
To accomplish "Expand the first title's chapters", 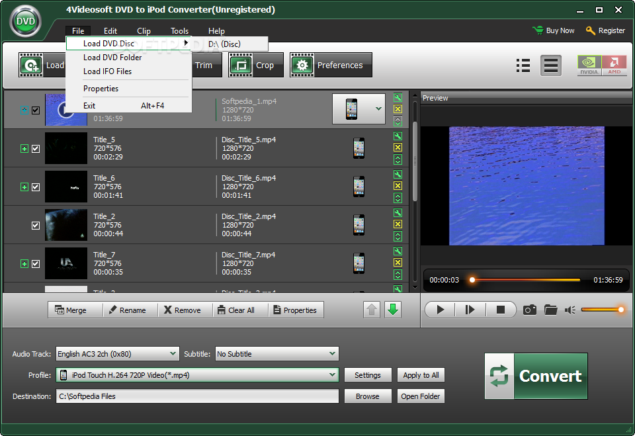I will click(24, 110).
